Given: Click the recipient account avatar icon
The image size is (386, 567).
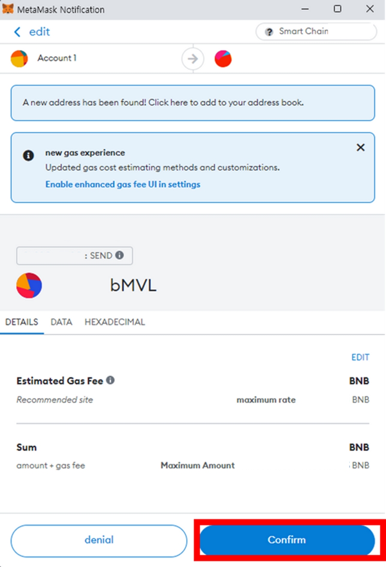Looking at the screenshot, I should (223, 58).
